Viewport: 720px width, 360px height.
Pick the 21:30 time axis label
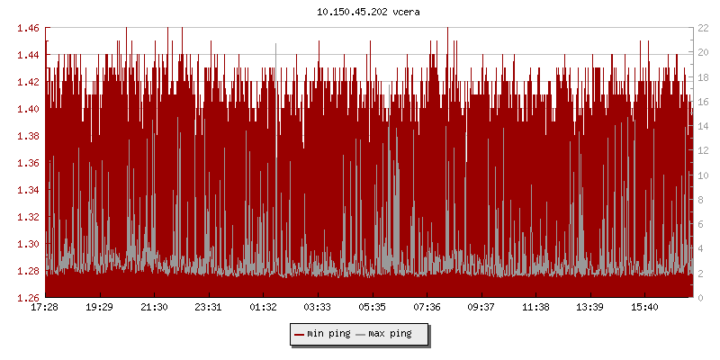tap(154, 308)
